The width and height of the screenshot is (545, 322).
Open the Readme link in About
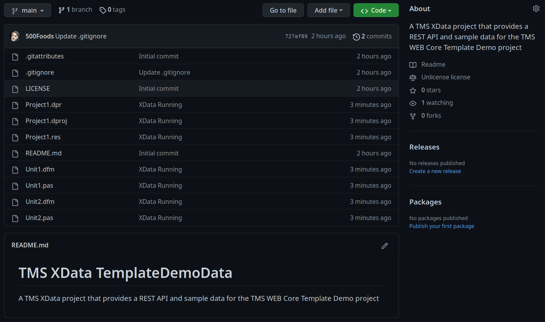(433, 64)
